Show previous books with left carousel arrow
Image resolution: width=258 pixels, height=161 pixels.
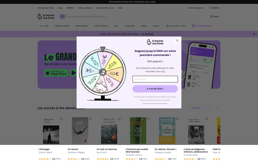pyautogui.click(x=209, y=108)
